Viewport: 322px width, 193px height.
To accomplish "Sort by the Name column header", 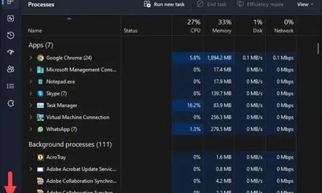I will (35, 31).
